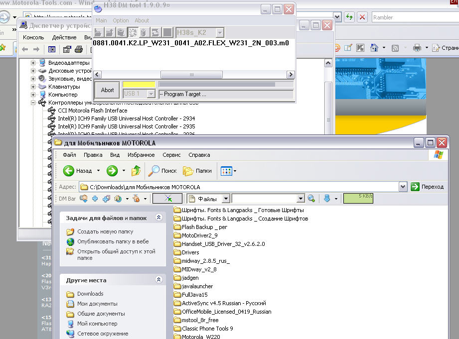Click the first DM Bar download-globe icon
This screenshot has width=459, height=339.
[x=83, y=199]
